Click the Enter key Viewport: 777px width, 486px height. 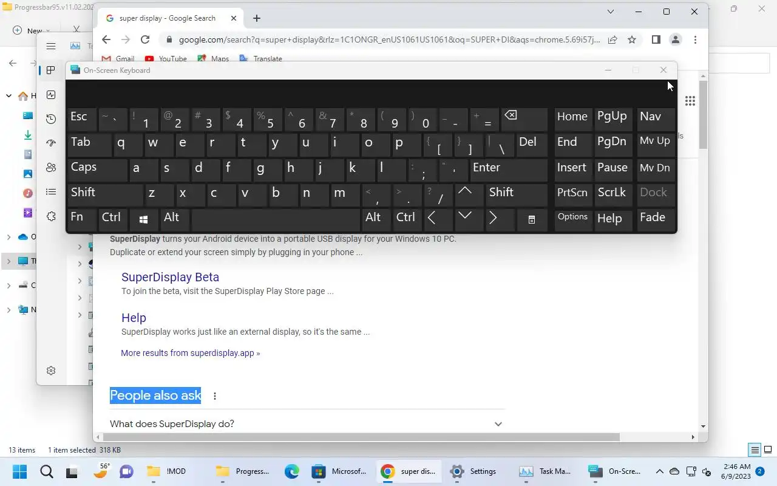pyautogui.click(x=508, y=169)
